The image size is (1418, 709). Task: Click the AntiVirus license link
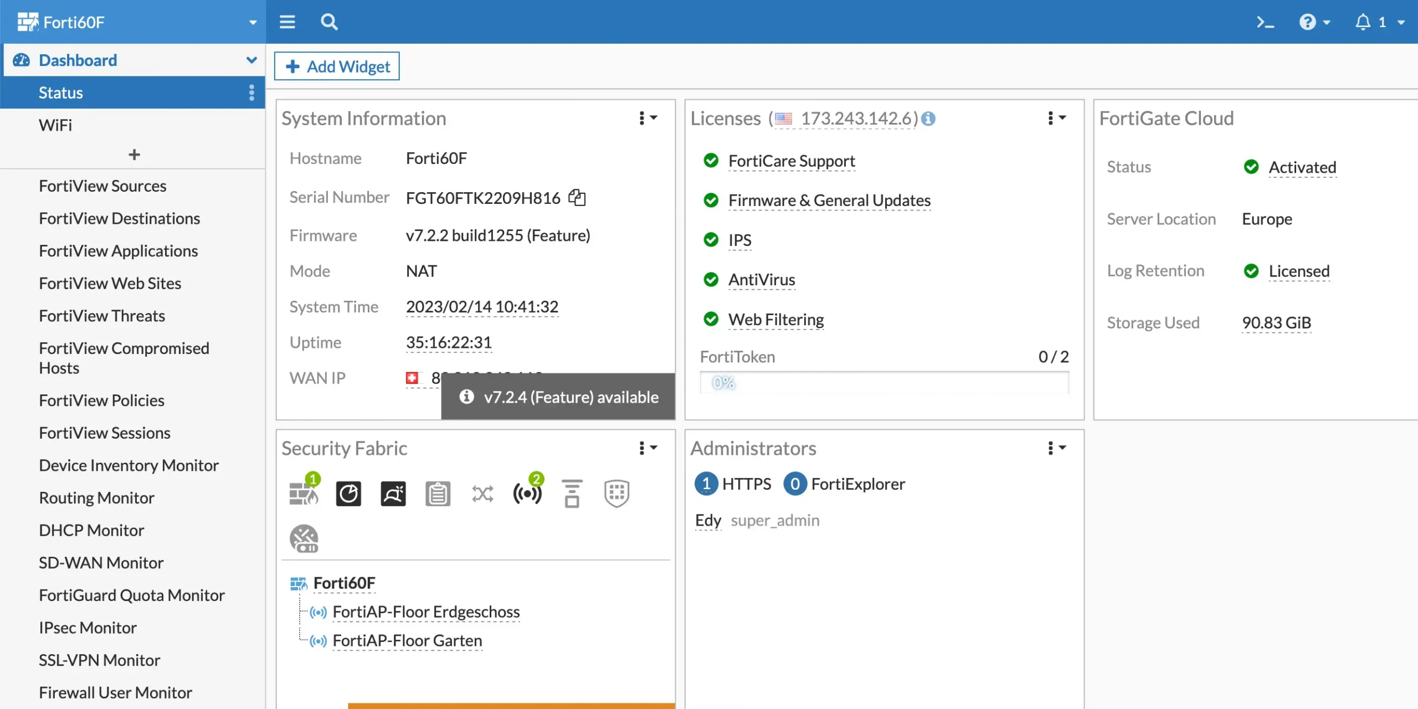[x=762, y=280]
